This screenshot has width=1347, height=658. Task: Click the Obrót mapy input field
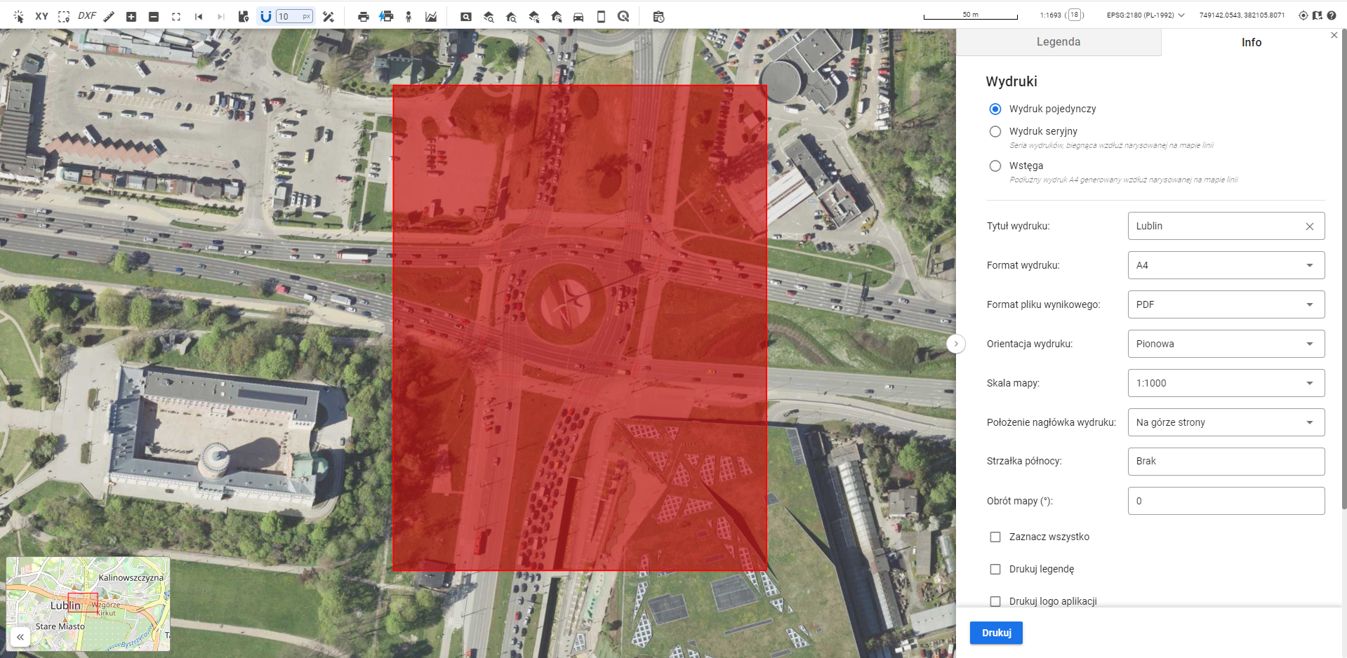[x=1226, y=501]
